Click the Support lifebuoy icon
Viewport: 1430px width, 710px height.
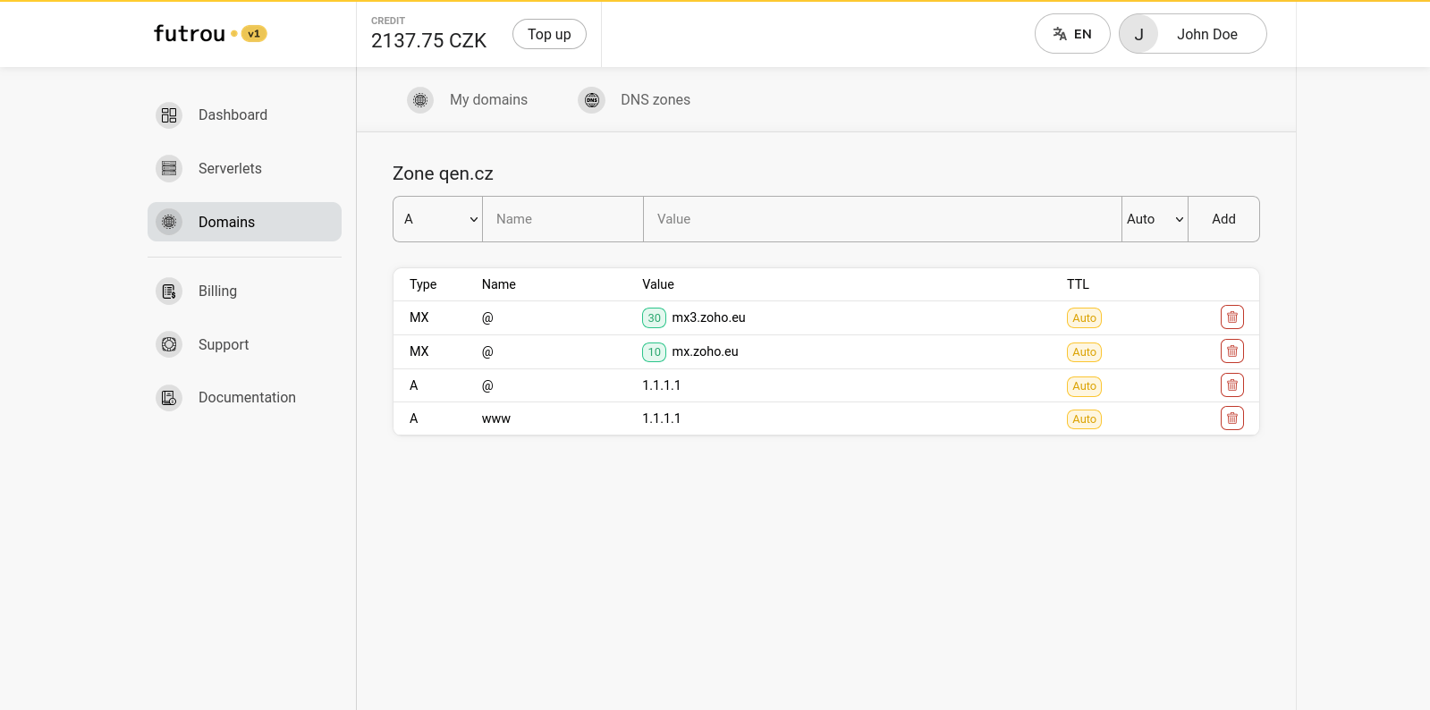[169, 344]
